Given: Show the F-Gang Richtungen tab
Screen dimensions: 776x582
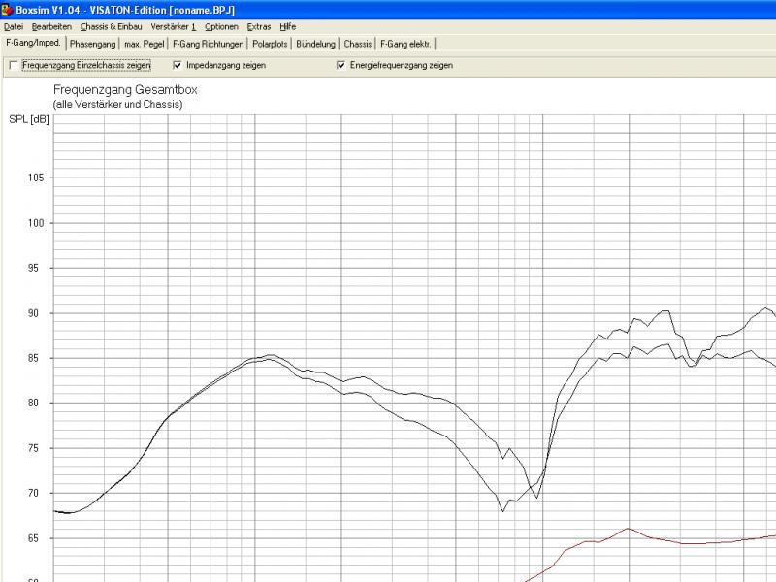Looking at the screenshot, I should point(208,44).
